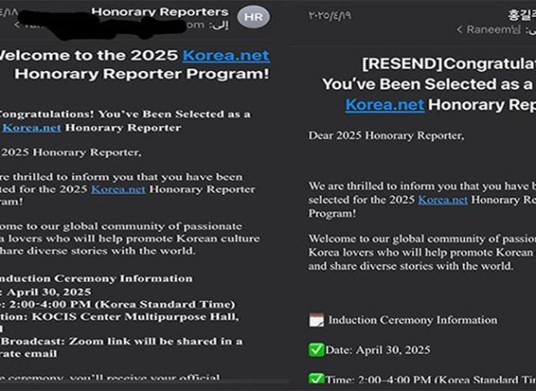Click "Induction Ceremony Information" bold heading in left email
The image size is (536, 391).
(96, 278)
